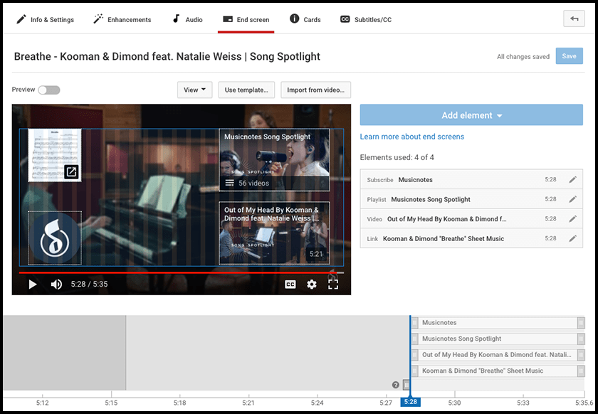
Task: Open the View dropdown
Action: click(x=194, y=90)
